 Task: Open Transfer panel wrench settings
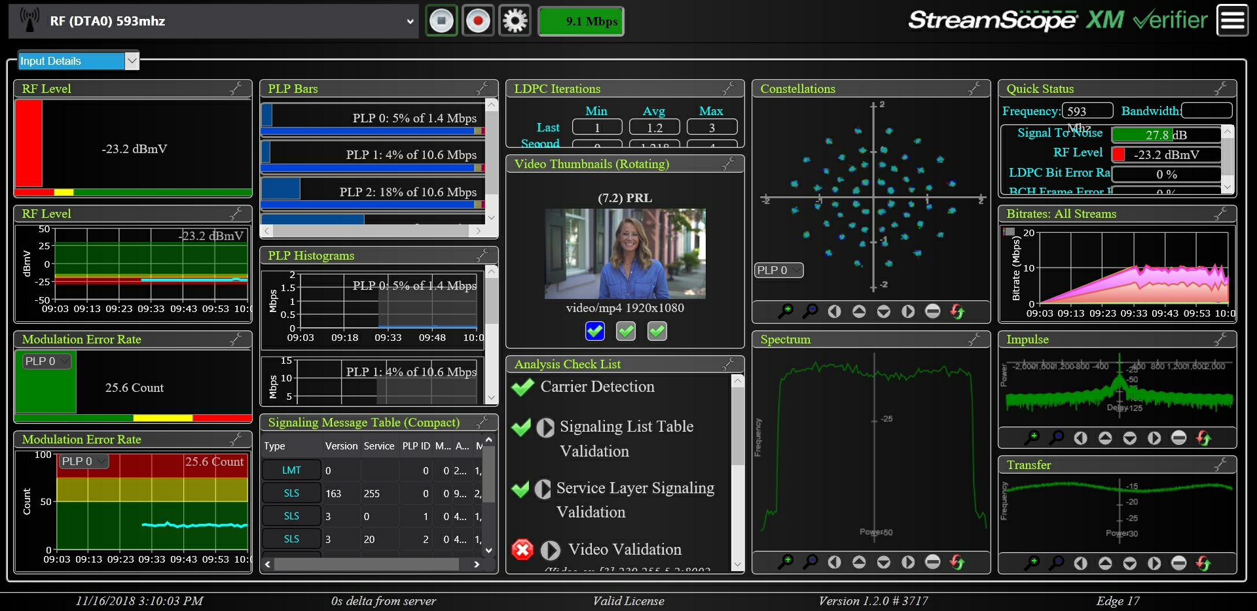point(1221,464)
